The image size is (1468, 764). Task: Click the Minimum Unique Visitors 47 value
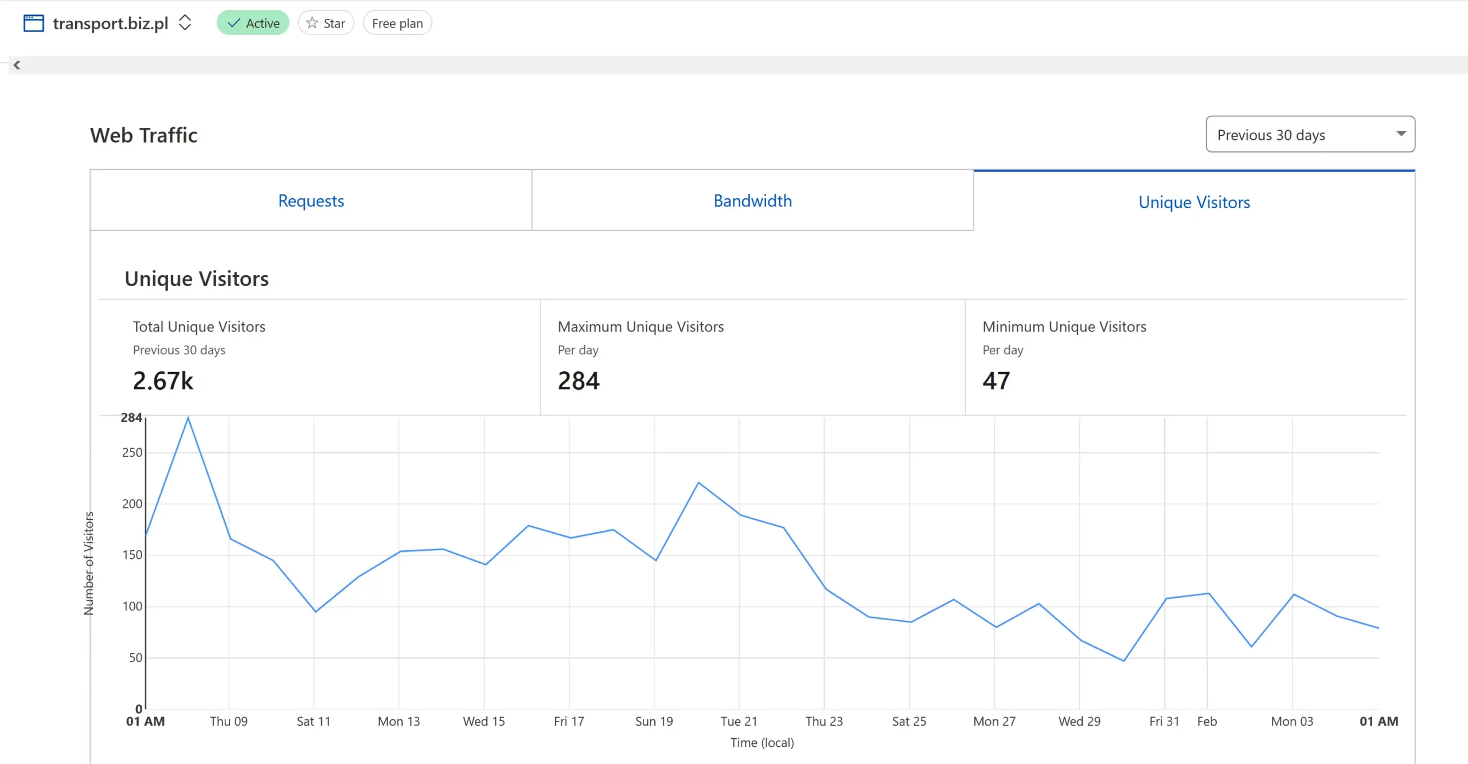tap(995, 381)
